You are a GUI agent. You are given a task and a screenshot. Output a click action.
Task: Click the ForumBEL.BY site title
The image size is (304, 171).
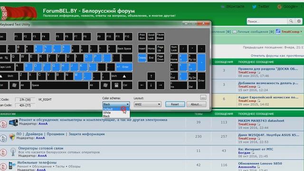click(x=89, y=11)
